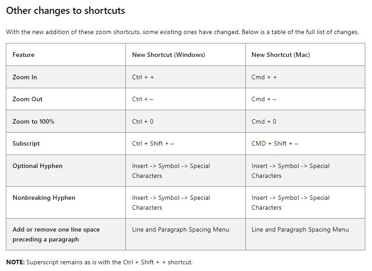The width and height of the screenshot is (372, 271).
Task: Click the Windows "Ctrl + +" shortcut cell
Action: pyautogui.click(x=143, y=77)
